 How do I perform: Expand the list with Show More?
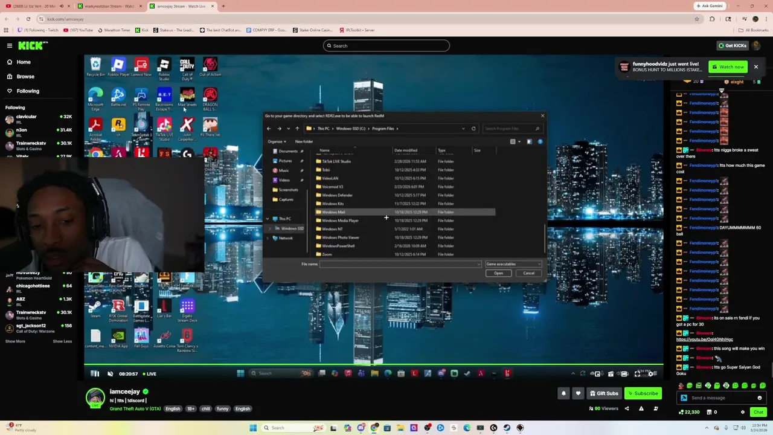[15, 341]
